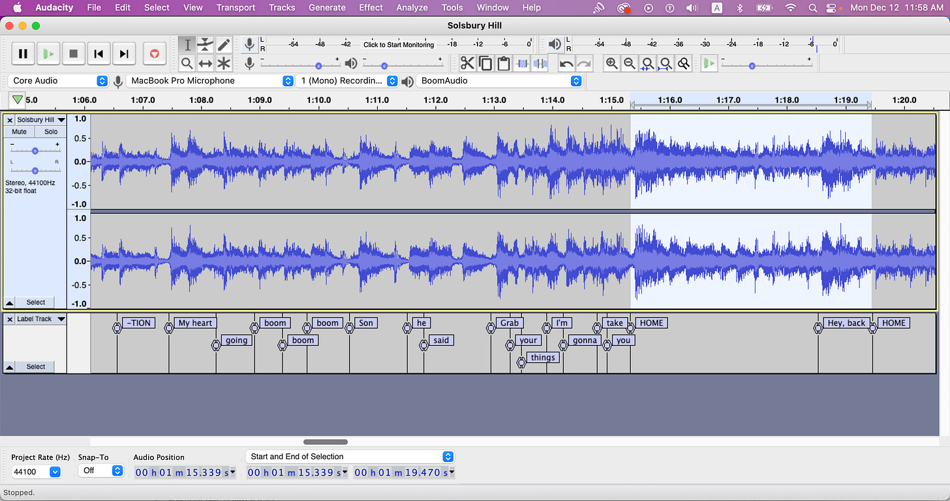950x501 pixels.
Task: Skip to End of the track
Action: pyautogui.click(x=124, y=53)
